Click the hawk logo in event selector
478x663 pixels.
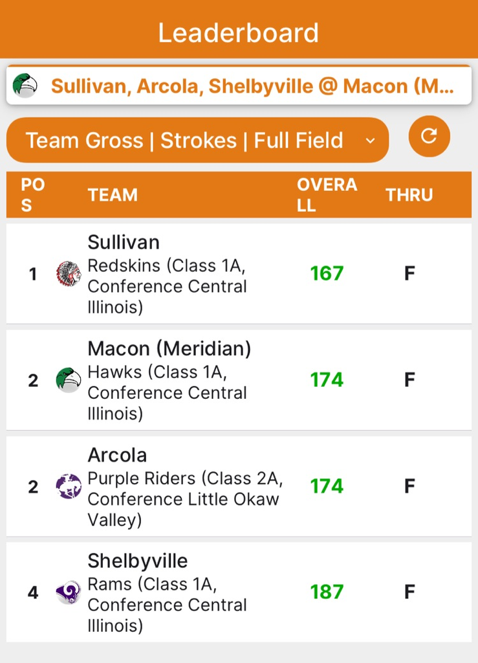pyautogui.click(x=25, y=85)
